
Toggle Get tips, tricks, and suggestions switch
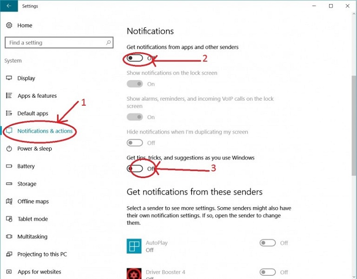135,169
